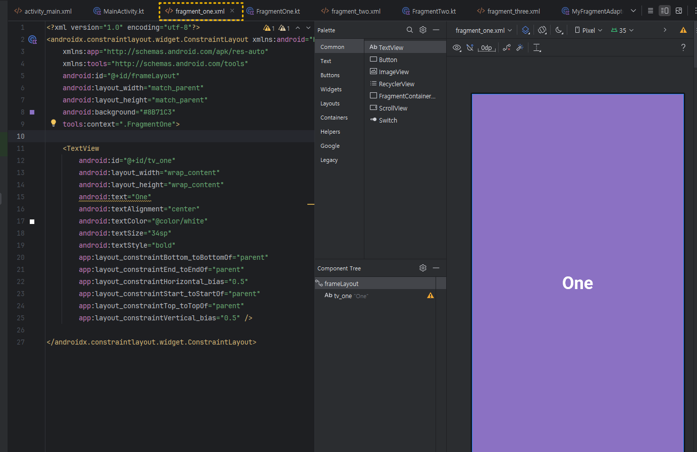The height and width of the screenshot is (452, 697).
Task: Open the fragment_one.xml configuration dropdown
Action: click(x=484, y=30)
